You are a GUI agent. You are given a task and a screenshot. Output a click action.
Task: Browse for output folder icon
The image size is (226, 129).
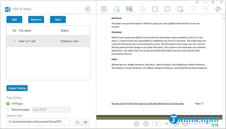pos(78,122)
